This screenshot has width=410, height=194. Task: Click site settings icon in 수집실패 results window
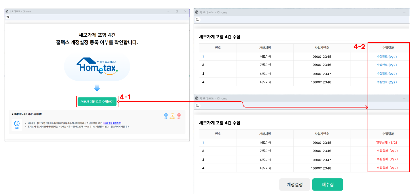[198, 106]
